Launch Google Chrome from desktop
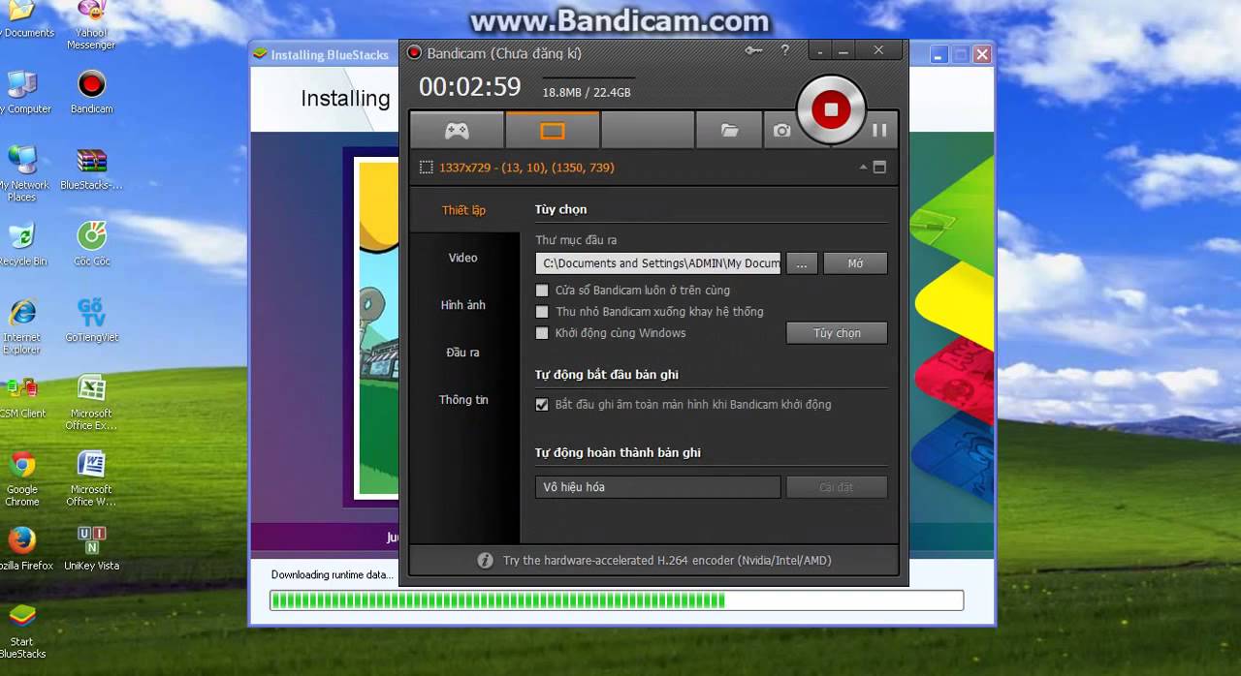 click(22, 478)
